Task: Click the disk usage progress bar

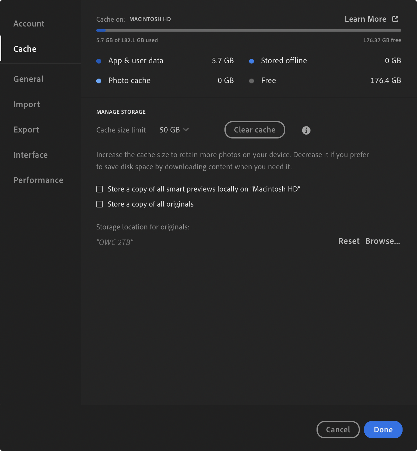Action: point(249,30)
